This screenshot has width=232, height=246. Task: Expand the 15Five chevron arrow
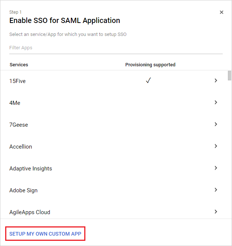tap(216, 80)
